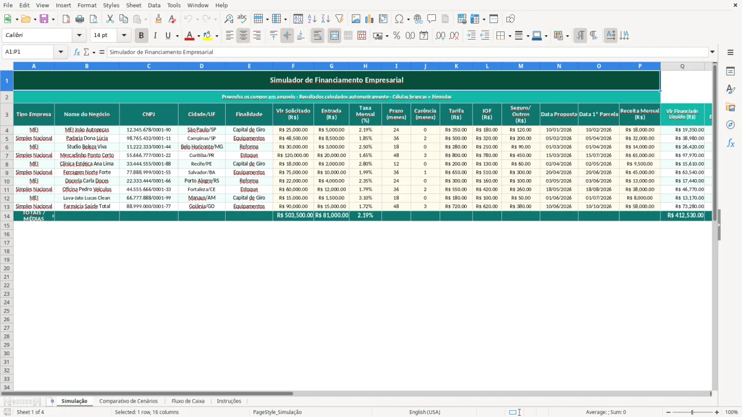Viewport: 742px width, 417px height.
Task: Adjust the zoom slider in status bar
Action: [x=692, y=412]
